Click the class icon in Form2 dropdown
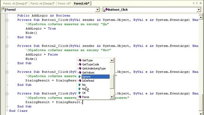This screenshot has width=204, height=115. 4,10
